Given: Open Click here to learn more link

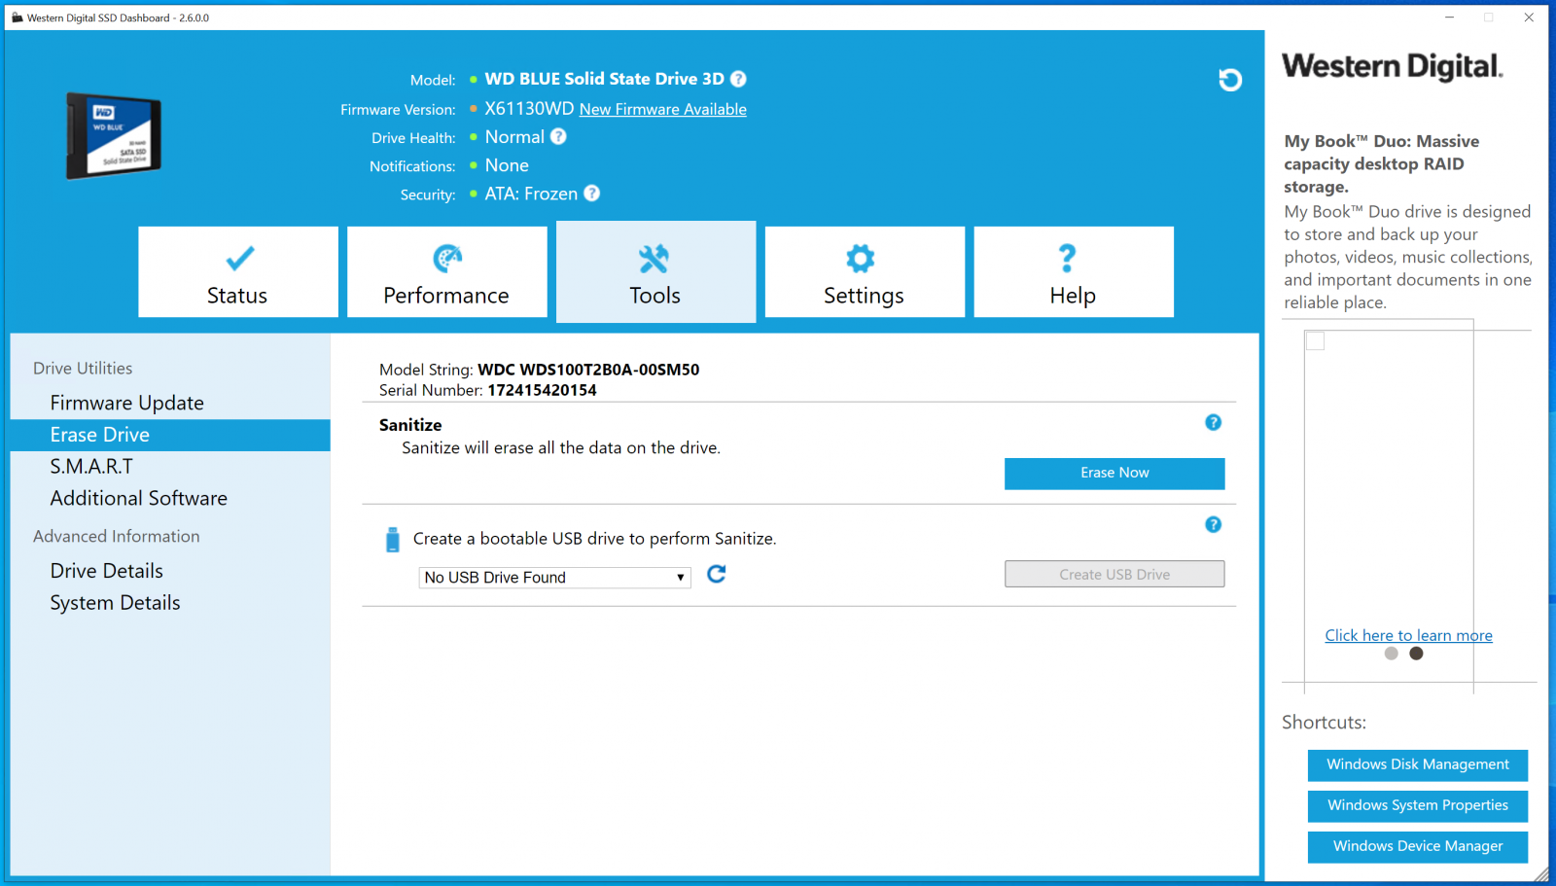Looking at the screenshot, I should click(1408, 635).
